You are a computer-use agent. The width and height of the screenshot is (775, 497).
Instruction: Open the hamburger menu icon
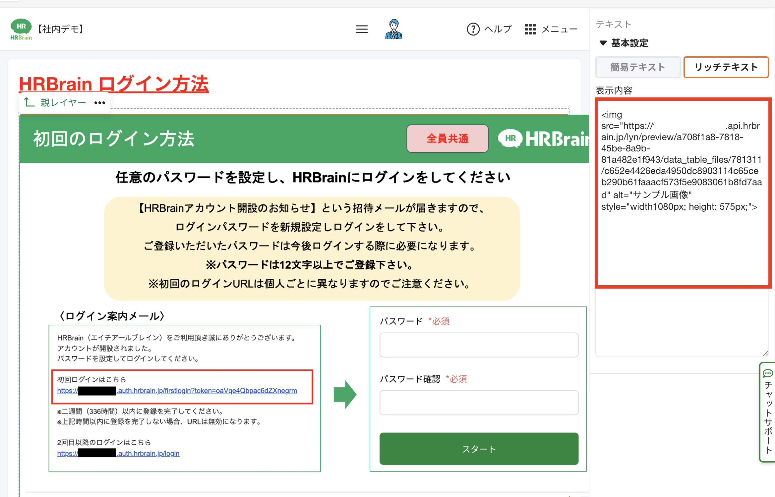pos(362,29)
